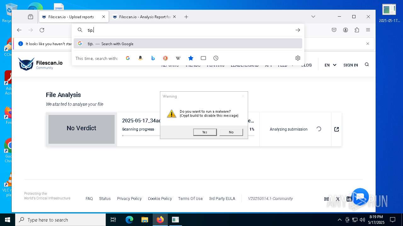The height and width of the screenshot is (226, 403).
Task: Click the go arrow in address bar
Action: [298, 30]
